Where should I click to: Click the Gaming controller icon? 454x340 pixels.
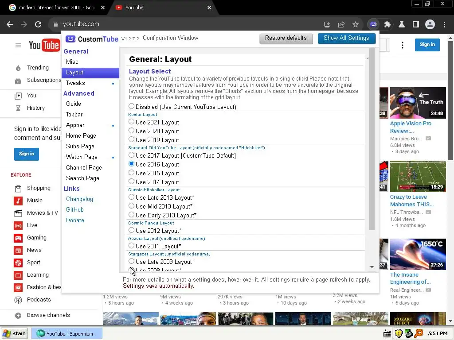[x=18, y=238]
